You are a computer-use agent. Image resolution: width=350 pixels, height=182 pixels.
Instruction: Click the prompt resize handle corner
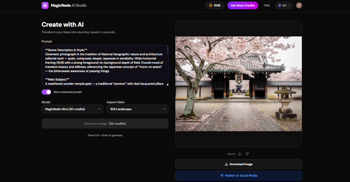click(x=168, y=84)
